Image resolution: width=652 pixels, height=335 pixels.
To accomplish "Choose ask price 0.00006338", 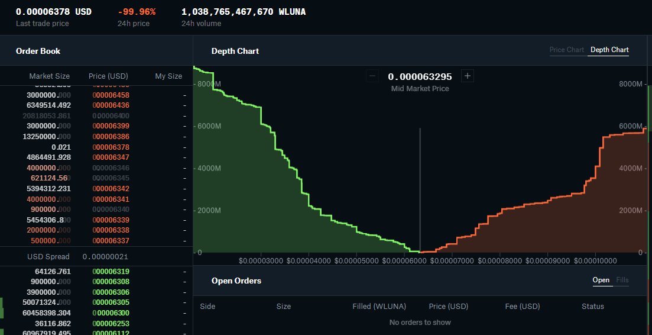I will [111, 230].
